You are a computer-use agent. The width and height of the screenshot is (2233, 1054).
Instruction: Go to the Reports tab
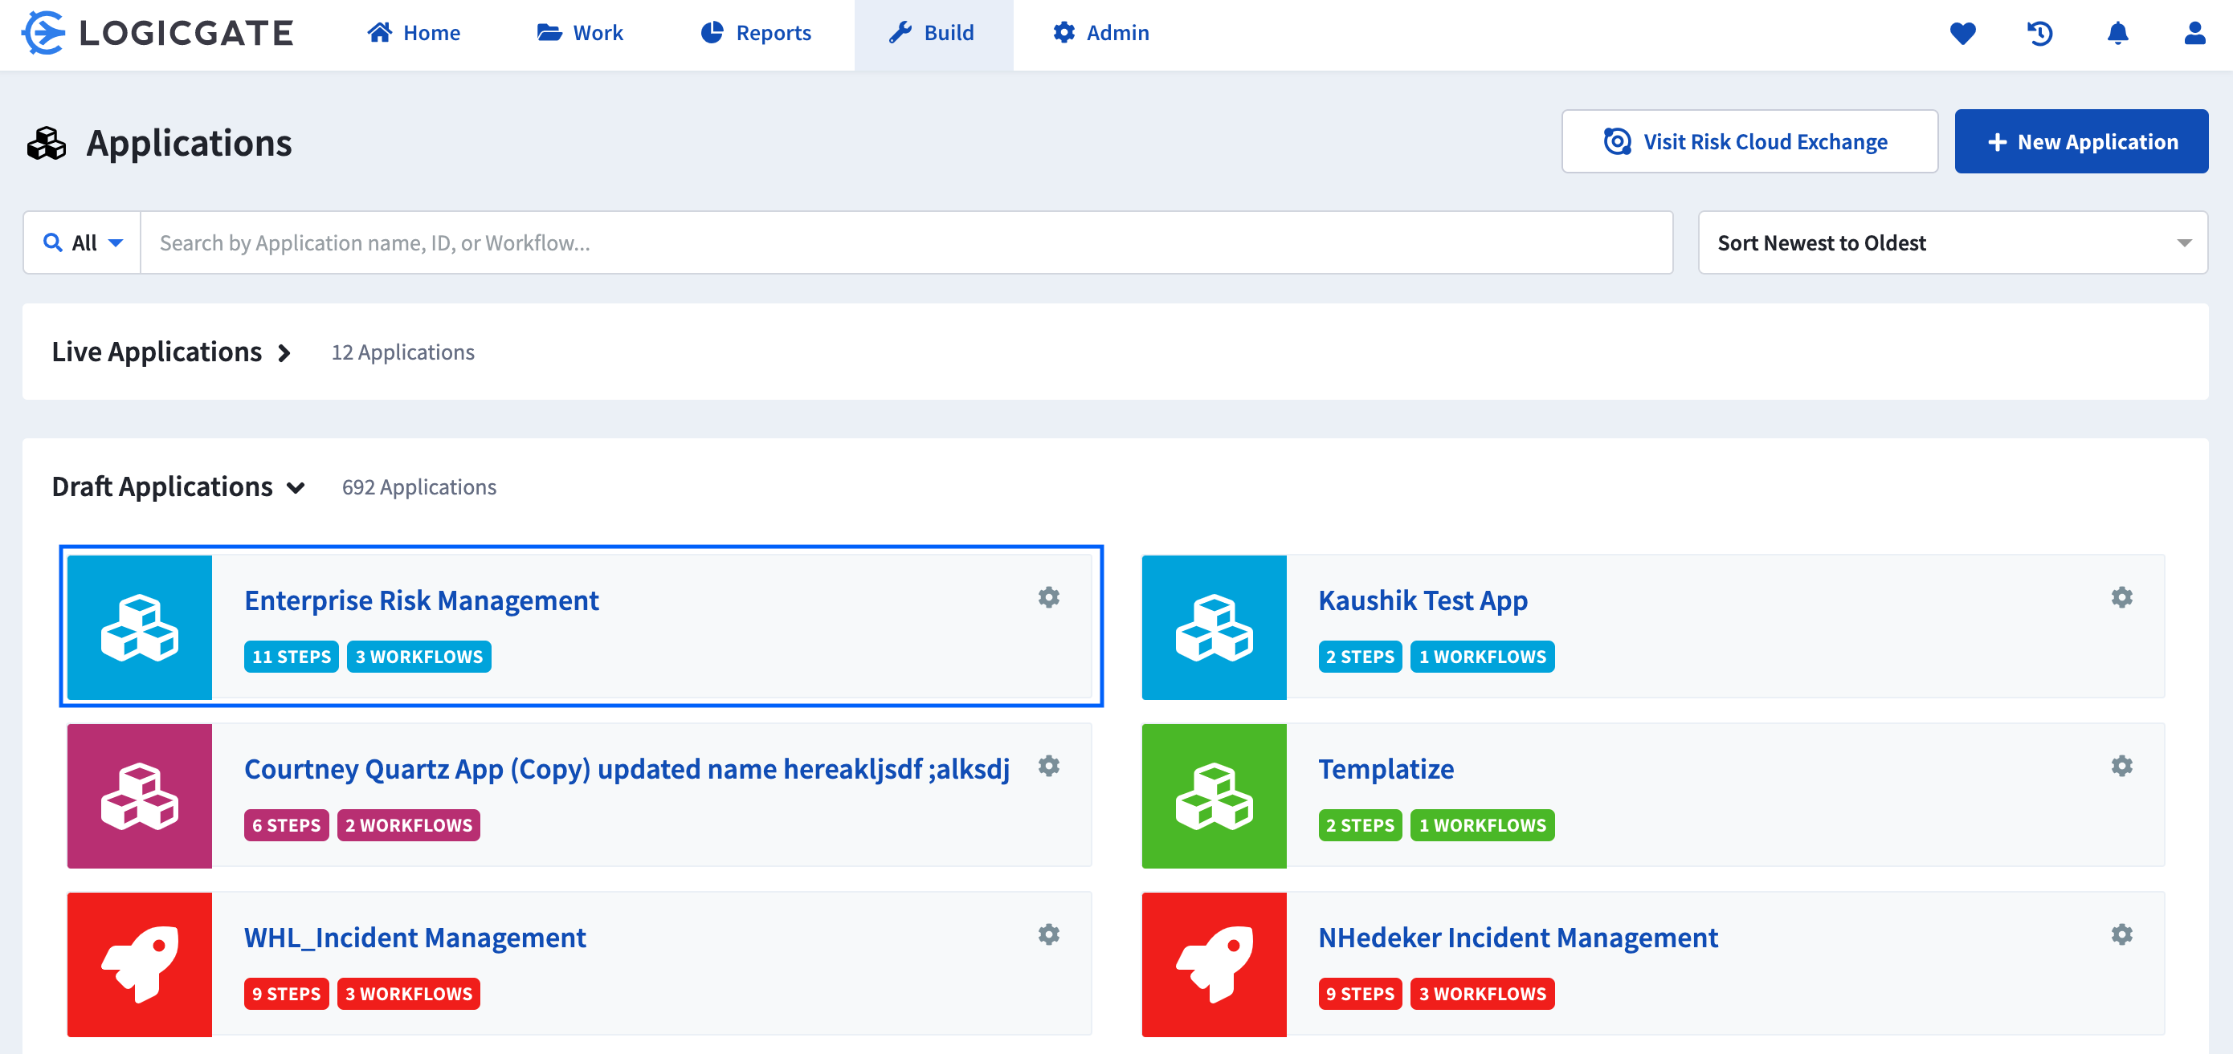[x=756, y=33]
